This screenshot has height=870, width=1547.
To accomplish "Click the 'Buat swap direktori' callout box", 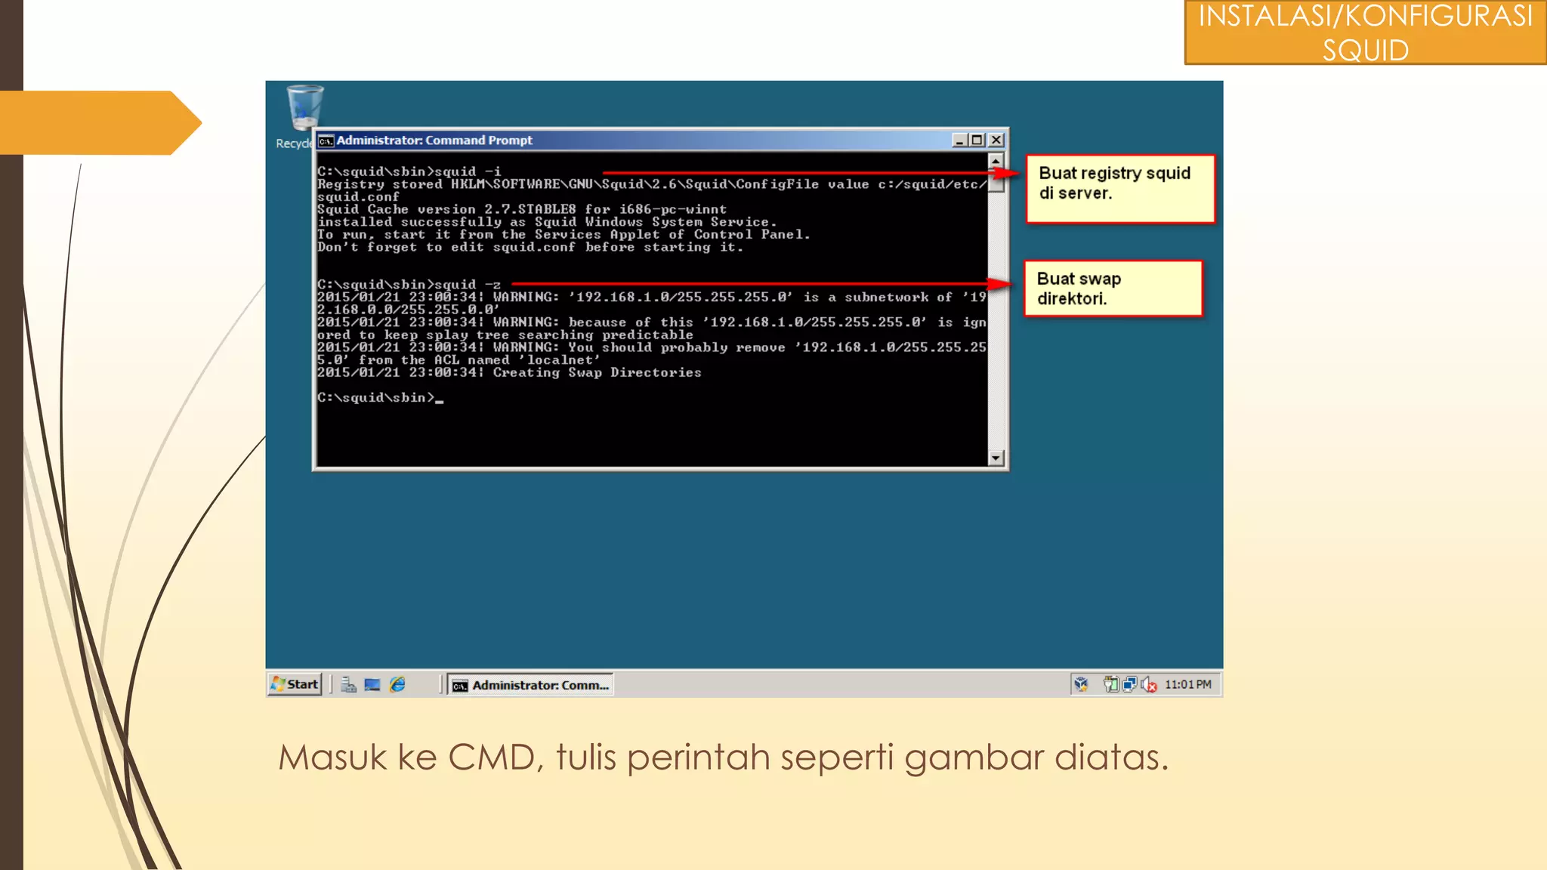I will (1113, 288).
